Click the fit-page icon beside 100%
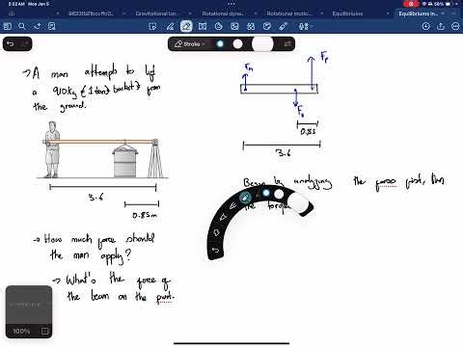Image resolution: width=463 pixels, height=347 pixels. coord(44,331)
